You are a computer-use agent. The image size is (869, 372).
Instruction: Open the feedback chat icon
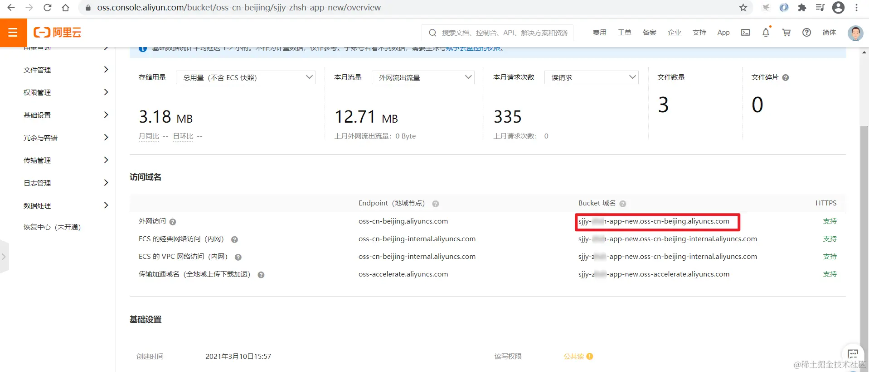coord(853,354)
